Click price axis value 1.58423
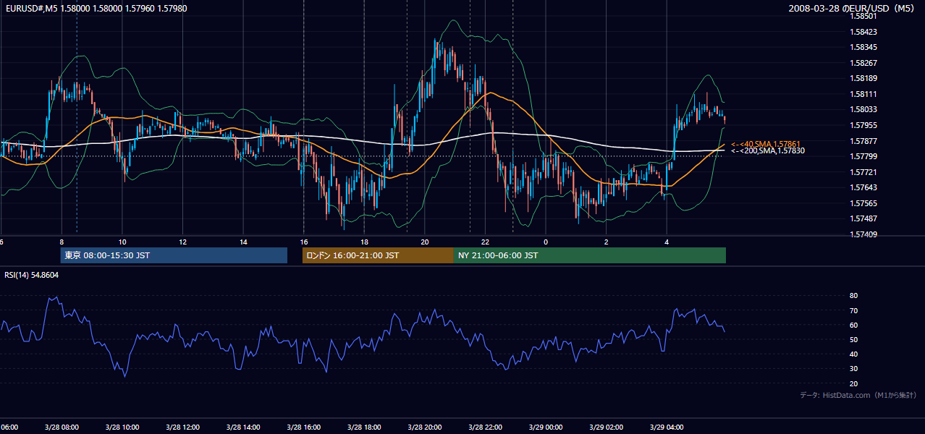Viewport: 925px width, 434px height. click(864, 32)
